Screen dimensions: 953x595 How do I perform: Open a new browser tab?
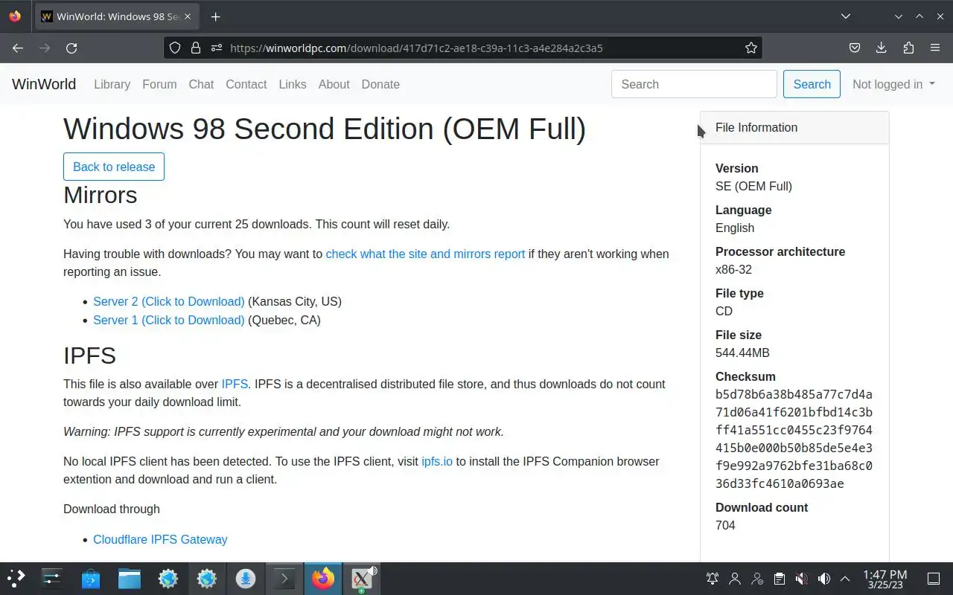pyautogui.click(x=215, y=16)
